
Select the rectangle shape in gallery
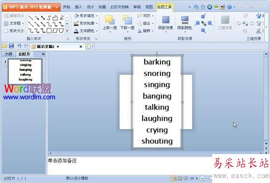pos(49,31)
